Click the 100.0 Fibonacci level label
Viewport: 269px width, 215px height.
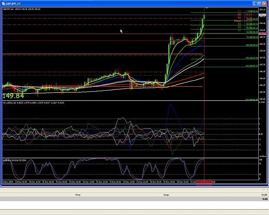point(251,45)
